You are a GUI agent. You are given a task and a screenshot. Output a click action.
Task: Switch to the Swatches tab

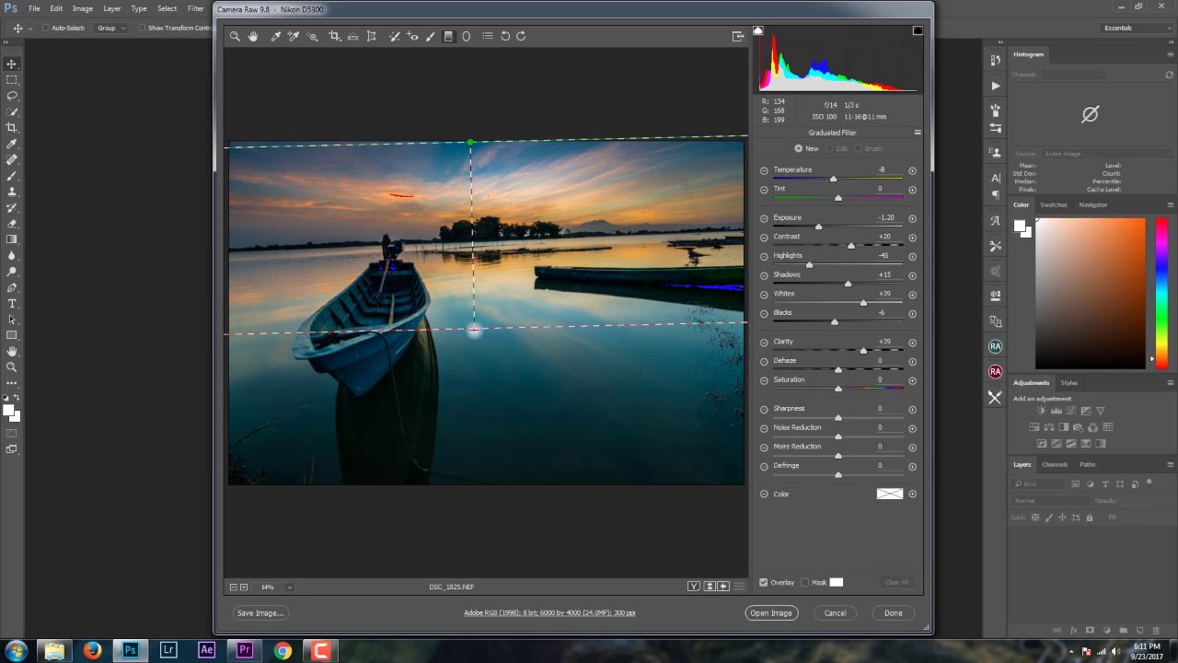1053,204
